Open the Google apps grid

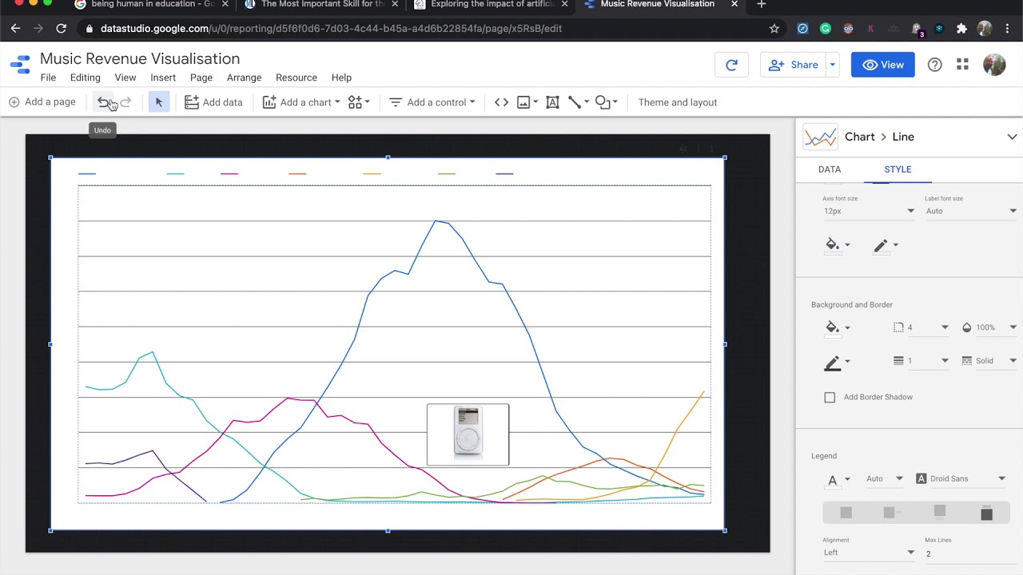coord(962,65)
